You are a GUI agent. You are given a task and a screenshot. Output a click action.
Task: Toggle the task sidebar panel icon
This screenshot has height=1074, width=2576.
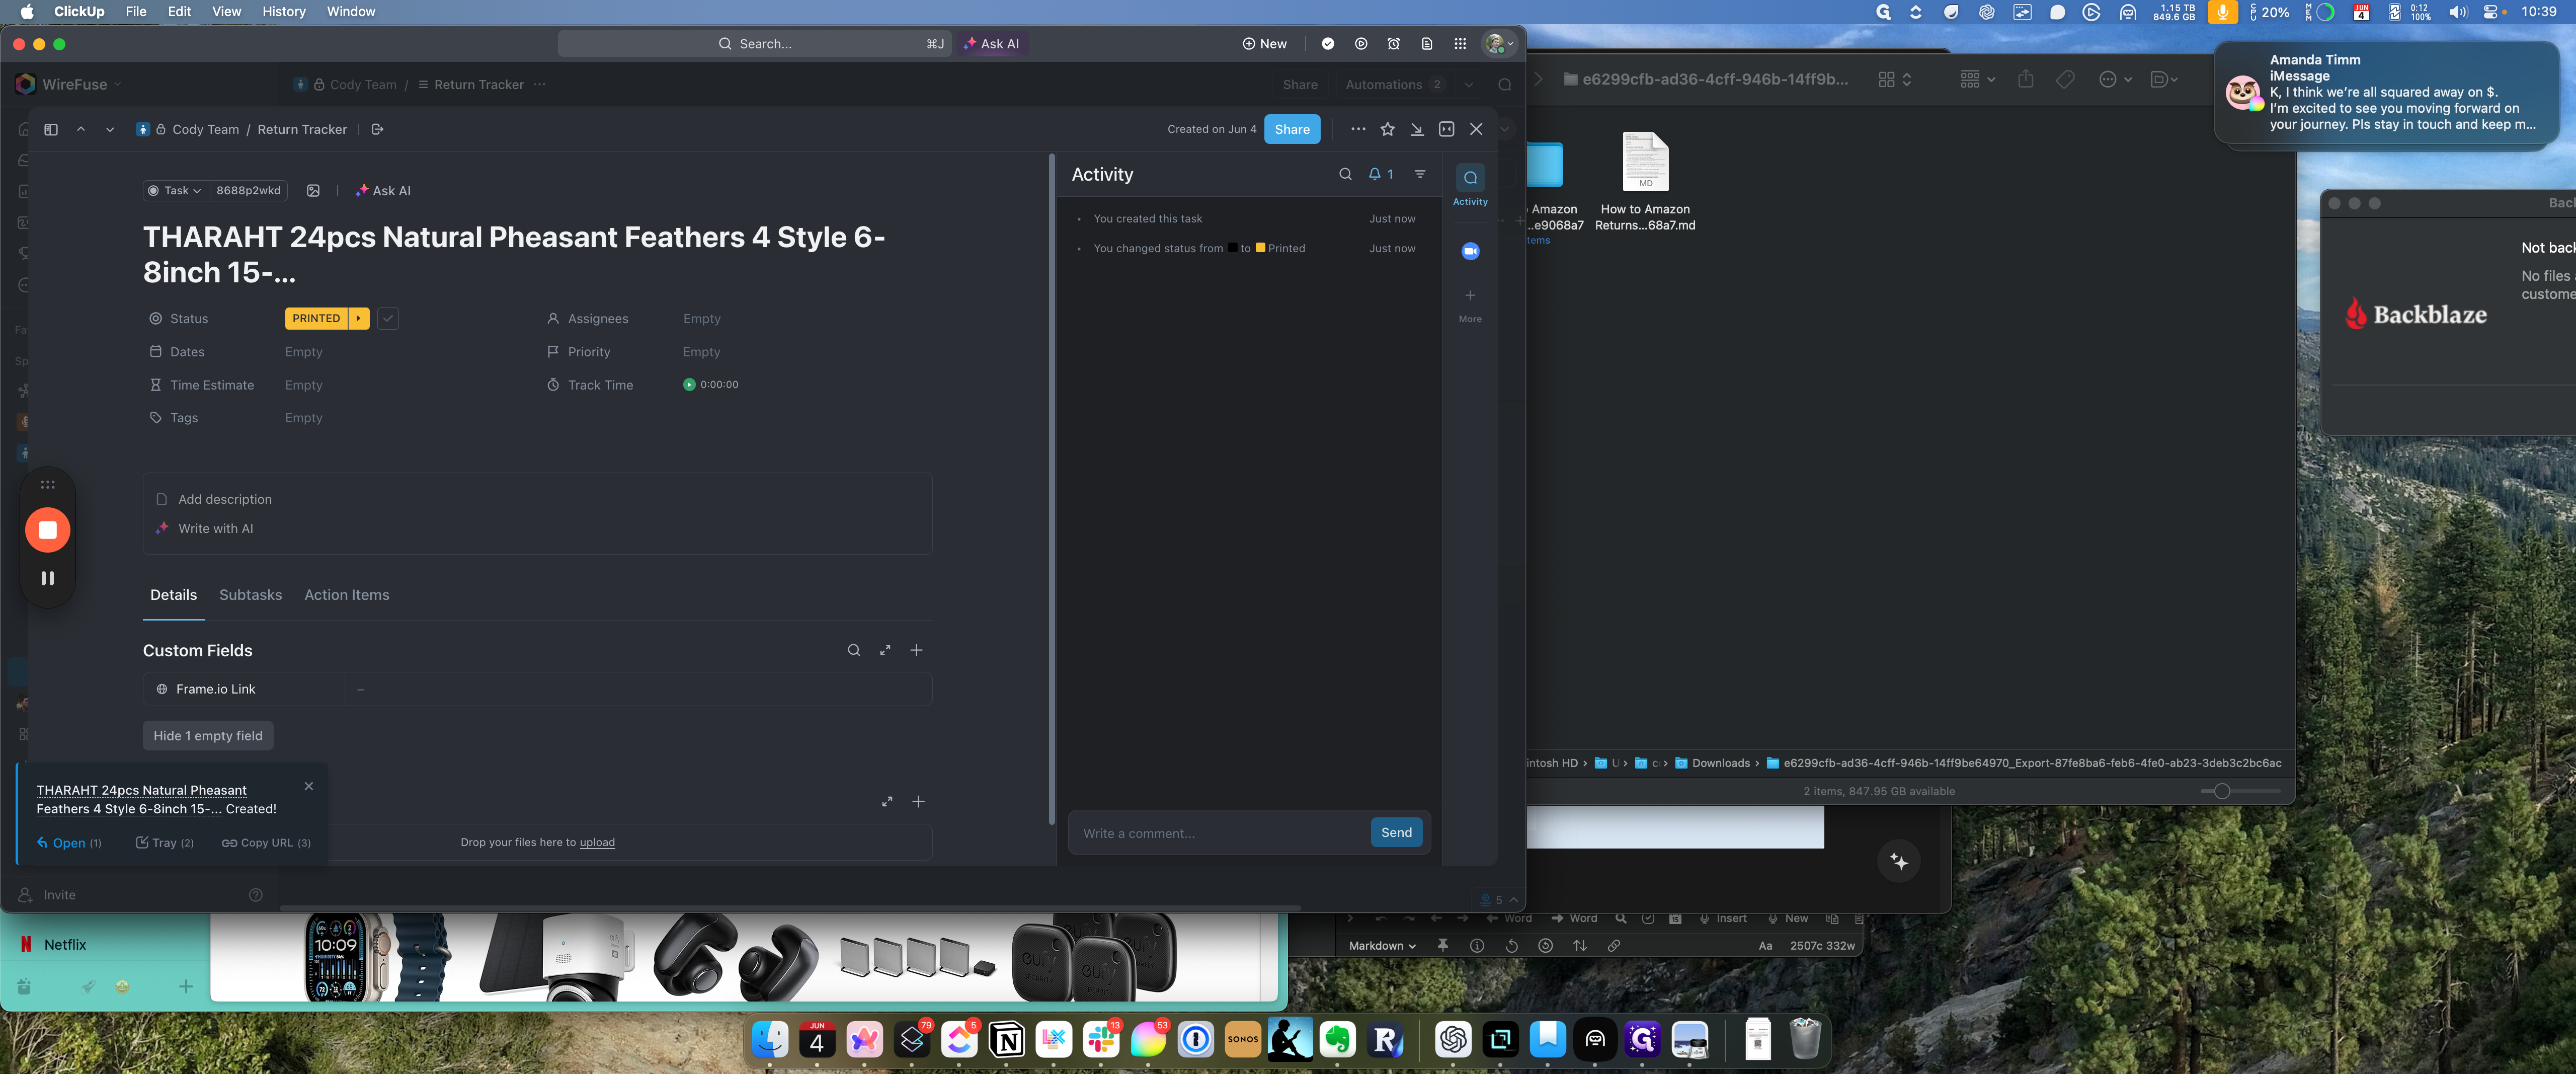pos(51,129)
